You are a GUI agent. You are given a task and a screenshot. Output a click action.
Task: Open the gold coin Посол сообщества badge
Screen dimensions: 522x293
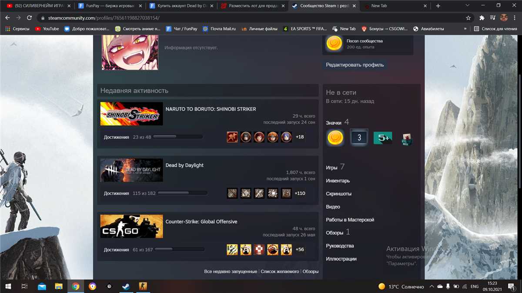(x=334, y=44)
